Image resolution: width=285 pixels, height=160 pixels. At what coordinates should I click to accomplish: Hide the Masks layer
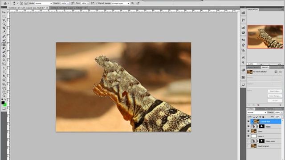[x=248, y=126]
